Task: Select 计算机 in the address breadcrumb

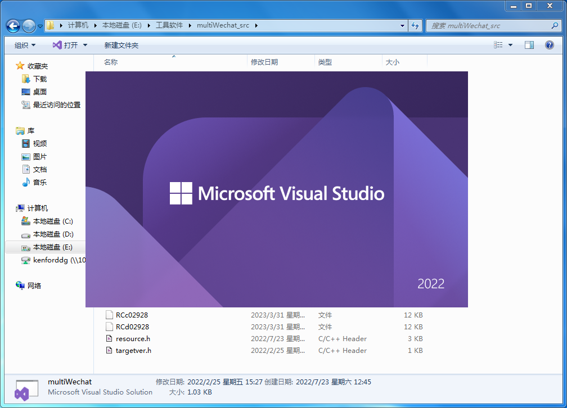Action: 78,25
